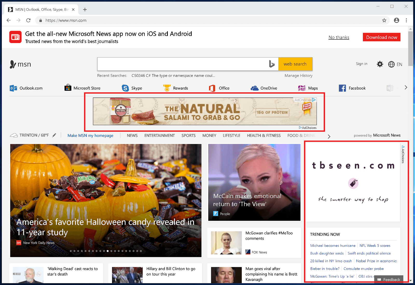Click the Download now button

[381, 37]
